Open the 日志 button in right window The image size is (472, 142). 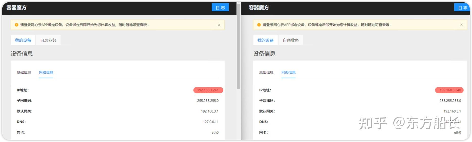[462, 8]
